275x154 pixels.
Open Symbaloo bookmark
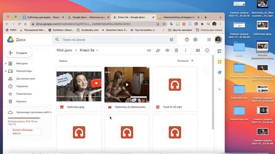pos(61,30)
